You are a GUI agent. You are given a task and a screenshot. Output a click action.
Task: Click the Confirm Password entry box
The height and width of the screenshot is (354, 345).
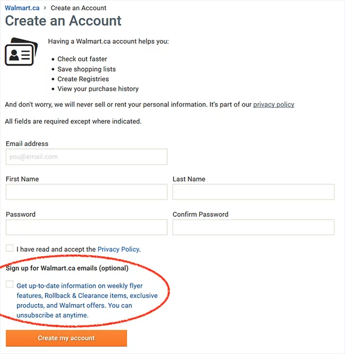coord(253,228)
